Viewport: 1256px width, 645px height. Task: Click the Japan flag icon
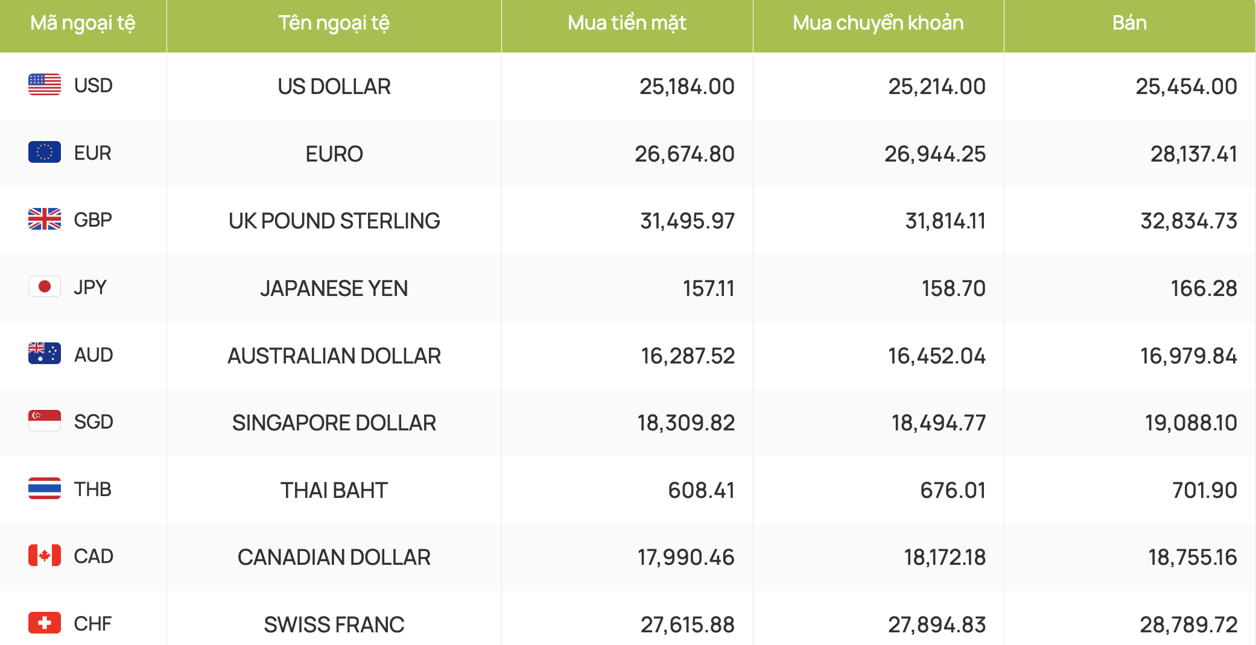45,287
